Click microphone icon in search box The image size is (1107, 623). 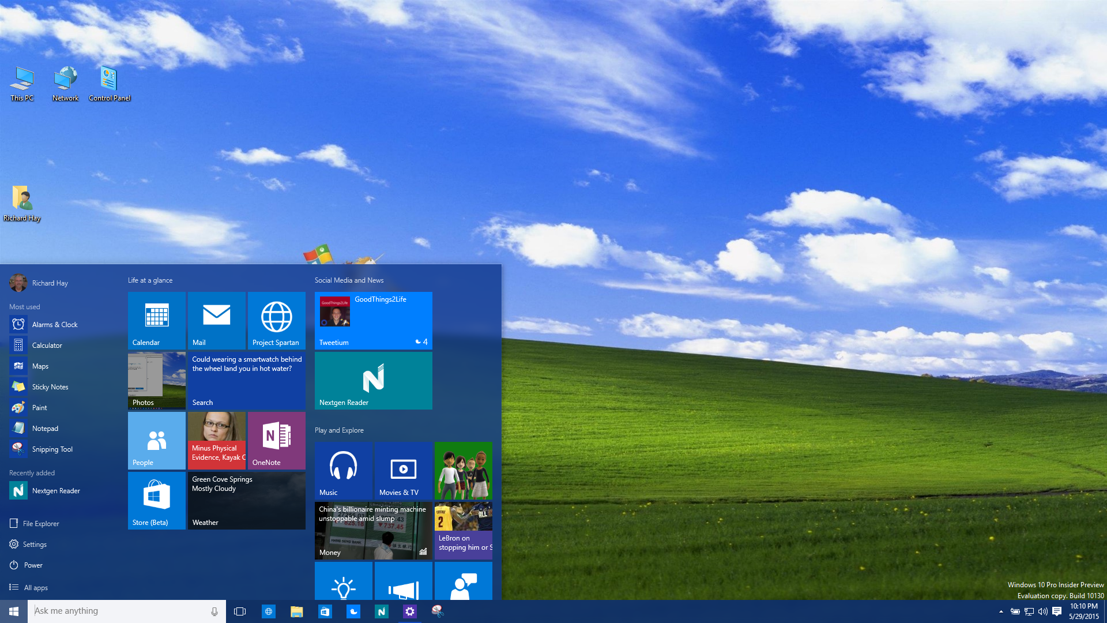(x=214, y=611)
